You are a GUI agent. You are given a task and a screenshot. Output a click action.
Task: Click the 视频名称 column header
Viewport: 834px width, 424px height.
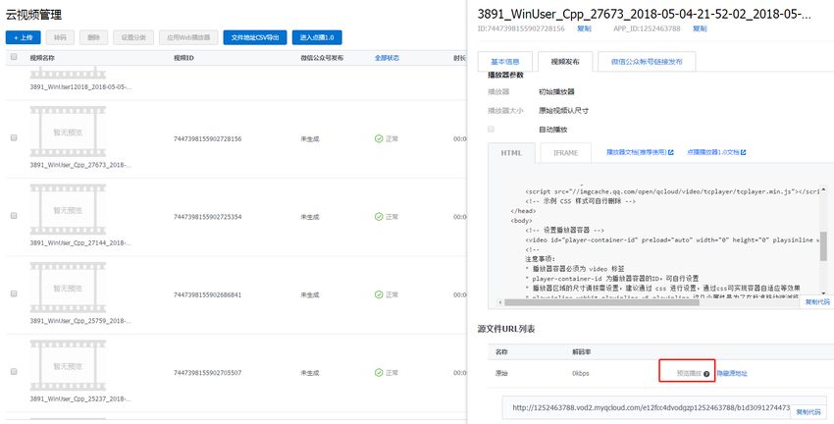(x=42, y=58)
